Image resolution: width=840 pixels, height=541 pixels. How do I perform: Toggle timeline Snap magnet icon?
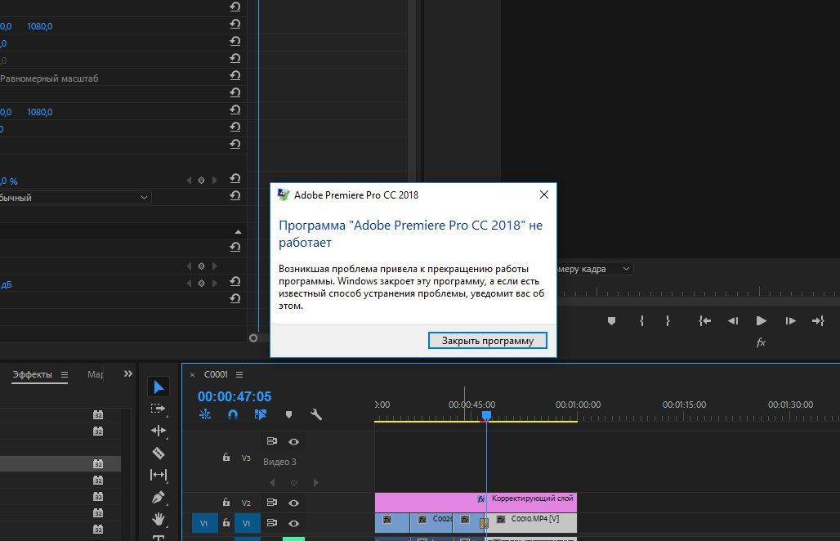tap(233, 414)
